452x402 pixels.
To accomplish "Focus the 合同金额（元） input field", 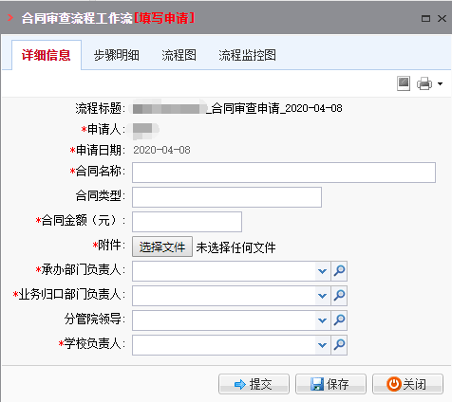I will 187,222.
